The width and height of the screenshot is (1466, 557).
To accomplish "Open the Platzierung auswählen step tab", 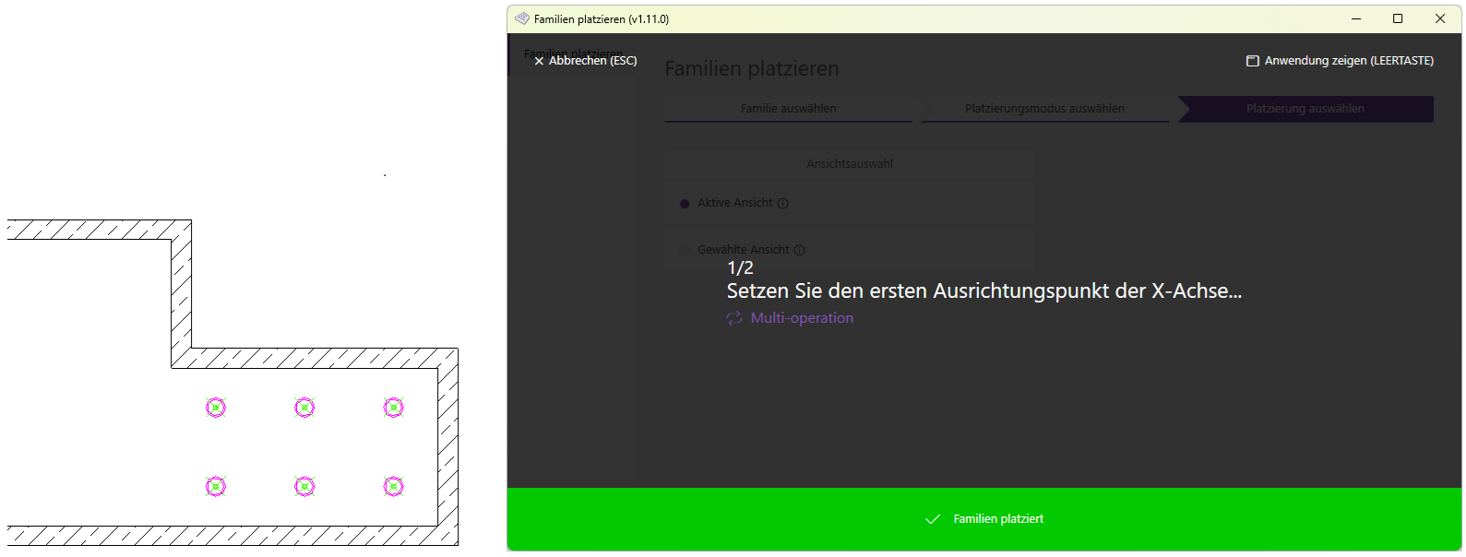I will click(1305, 109).
